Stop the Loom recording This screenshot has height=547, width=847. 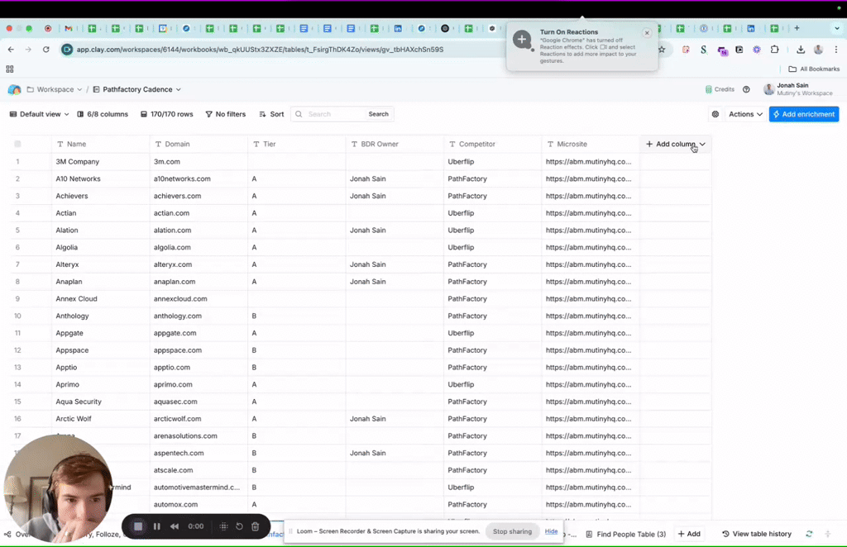tap(138, 526)
